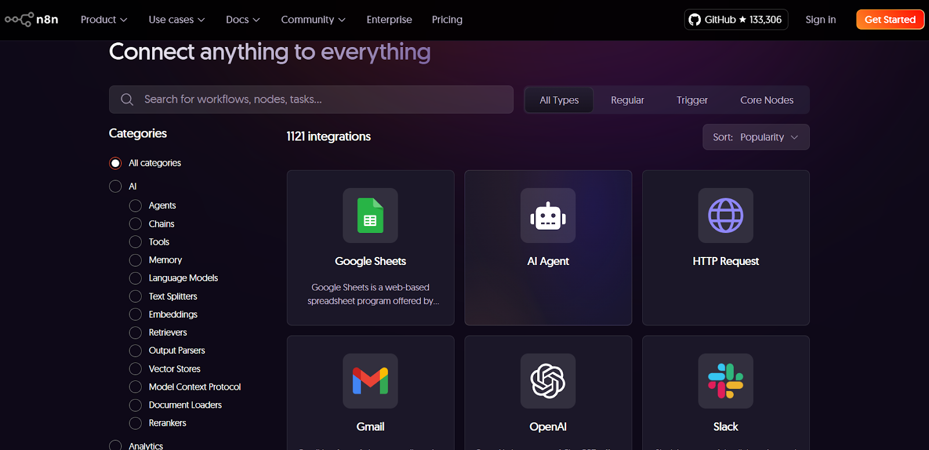Screen dimensions: 929x450
Task: Open the HTTP Request globe icon
Action: tap(726, 216)
